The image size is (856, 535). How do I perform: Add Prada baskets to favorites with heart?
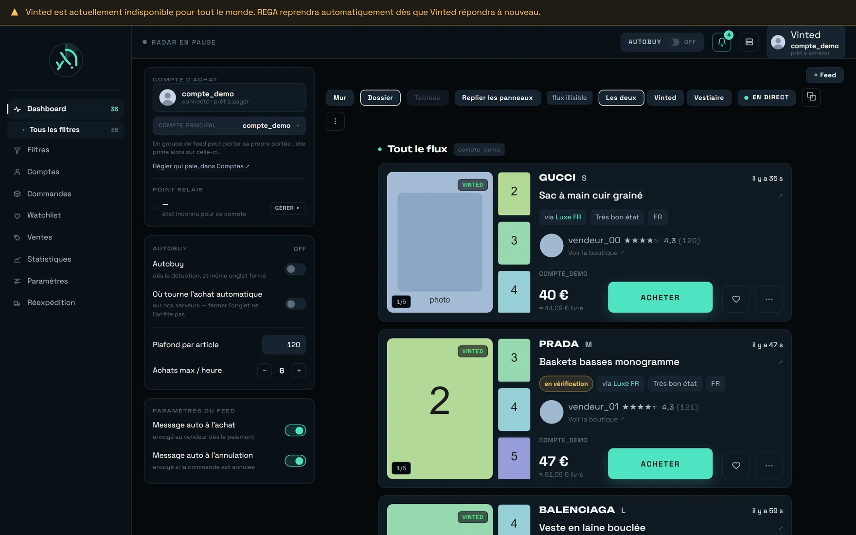pos(736,465)
